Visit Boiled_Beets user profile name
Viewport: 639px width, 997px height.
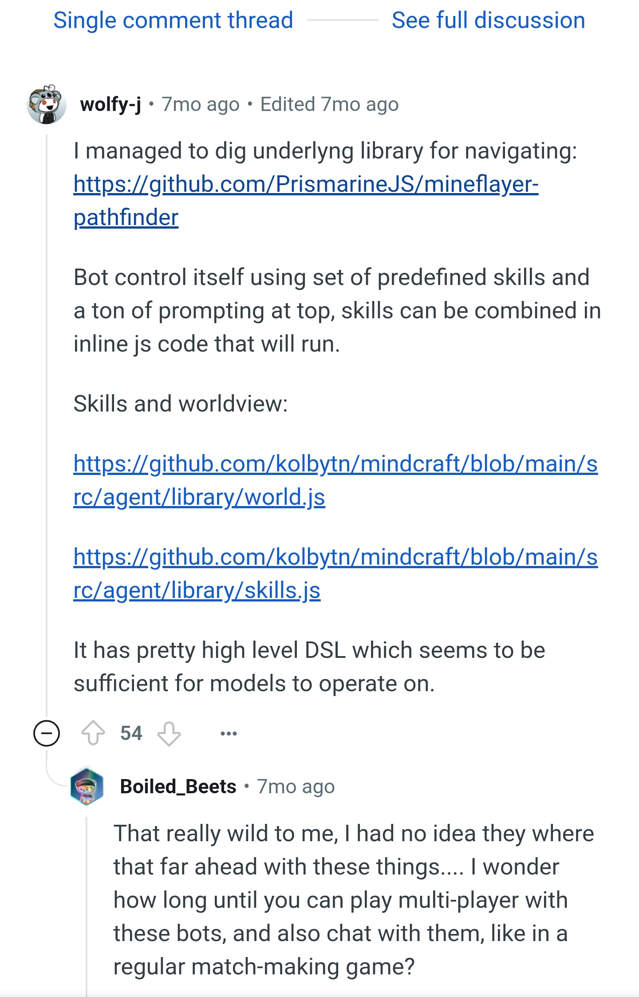(x=178, y=786)
